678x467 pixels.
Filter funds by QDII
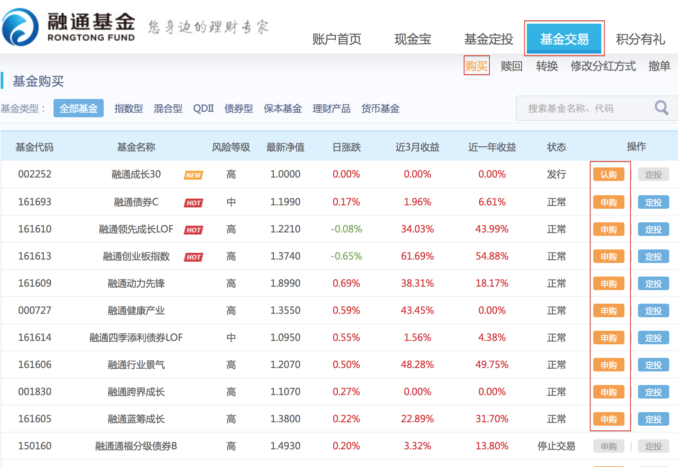(203, 108)
